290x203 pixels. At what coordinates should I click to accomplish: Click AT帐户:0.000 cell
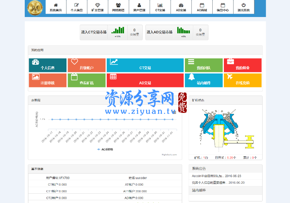tap(134, 184)
